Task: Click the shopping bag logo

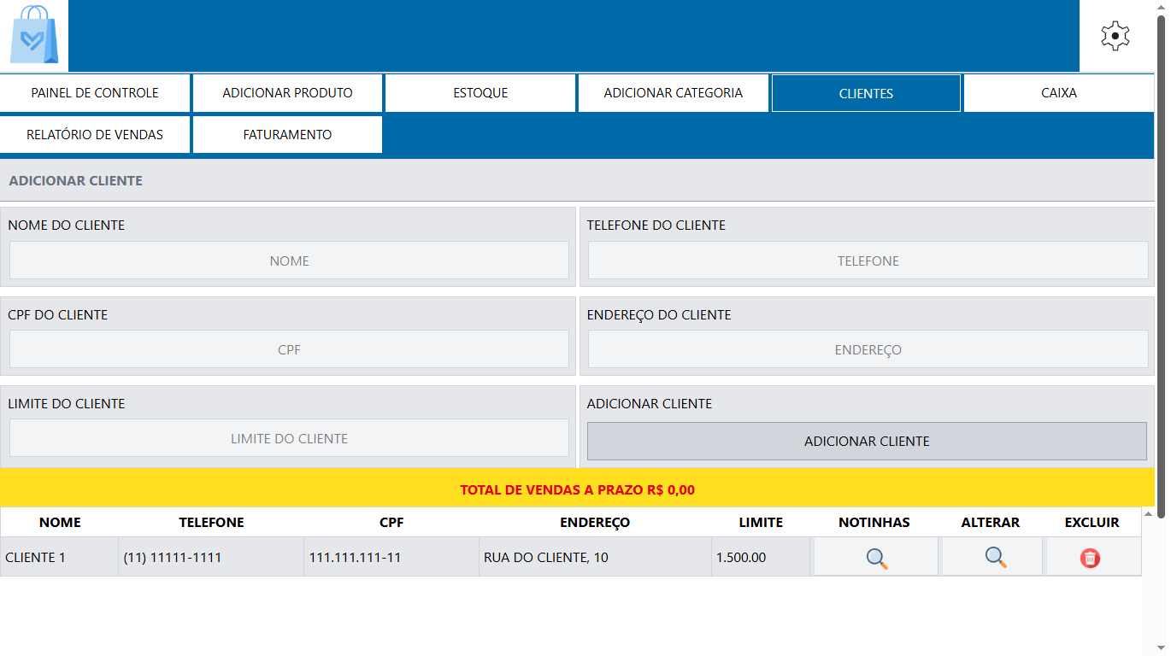Action: point(34,36)
